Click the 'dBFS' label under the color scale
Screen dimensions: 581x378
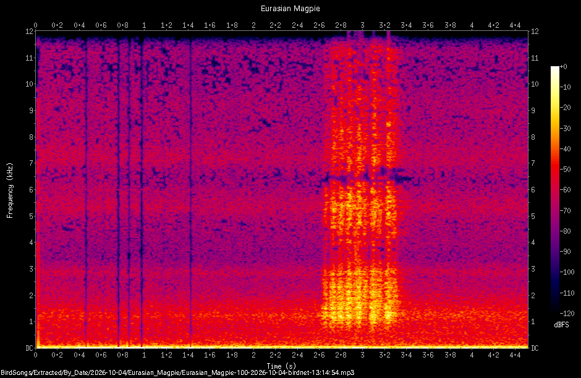coord(561,325)
